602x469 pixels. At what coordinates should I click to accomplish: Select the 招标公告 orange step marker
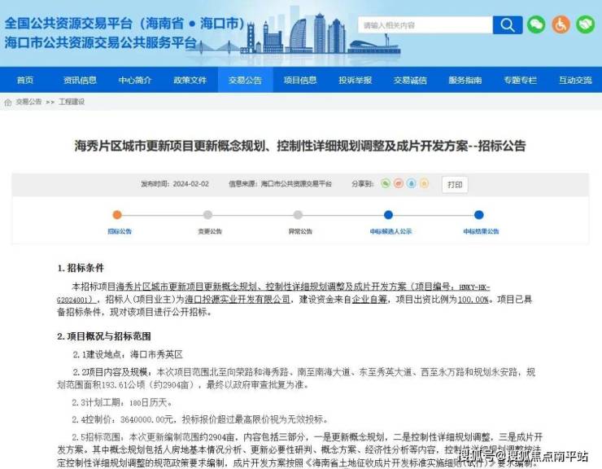click(x=117, y=215)
